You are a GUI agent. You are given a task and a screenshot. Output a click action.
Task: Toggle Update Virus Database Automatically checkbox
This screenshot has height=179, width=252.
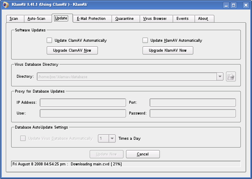click(x=23, y=138)
